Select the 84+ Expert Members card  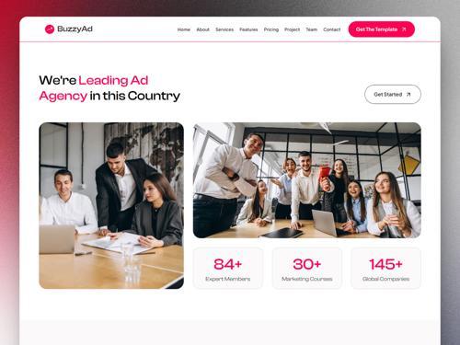(x=228, y=269)
